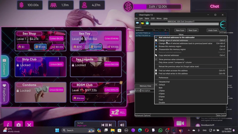Open the Windows notification bell
Image resolution: width=238 pixels, height=134 pixels.
(x=234, y=130)
